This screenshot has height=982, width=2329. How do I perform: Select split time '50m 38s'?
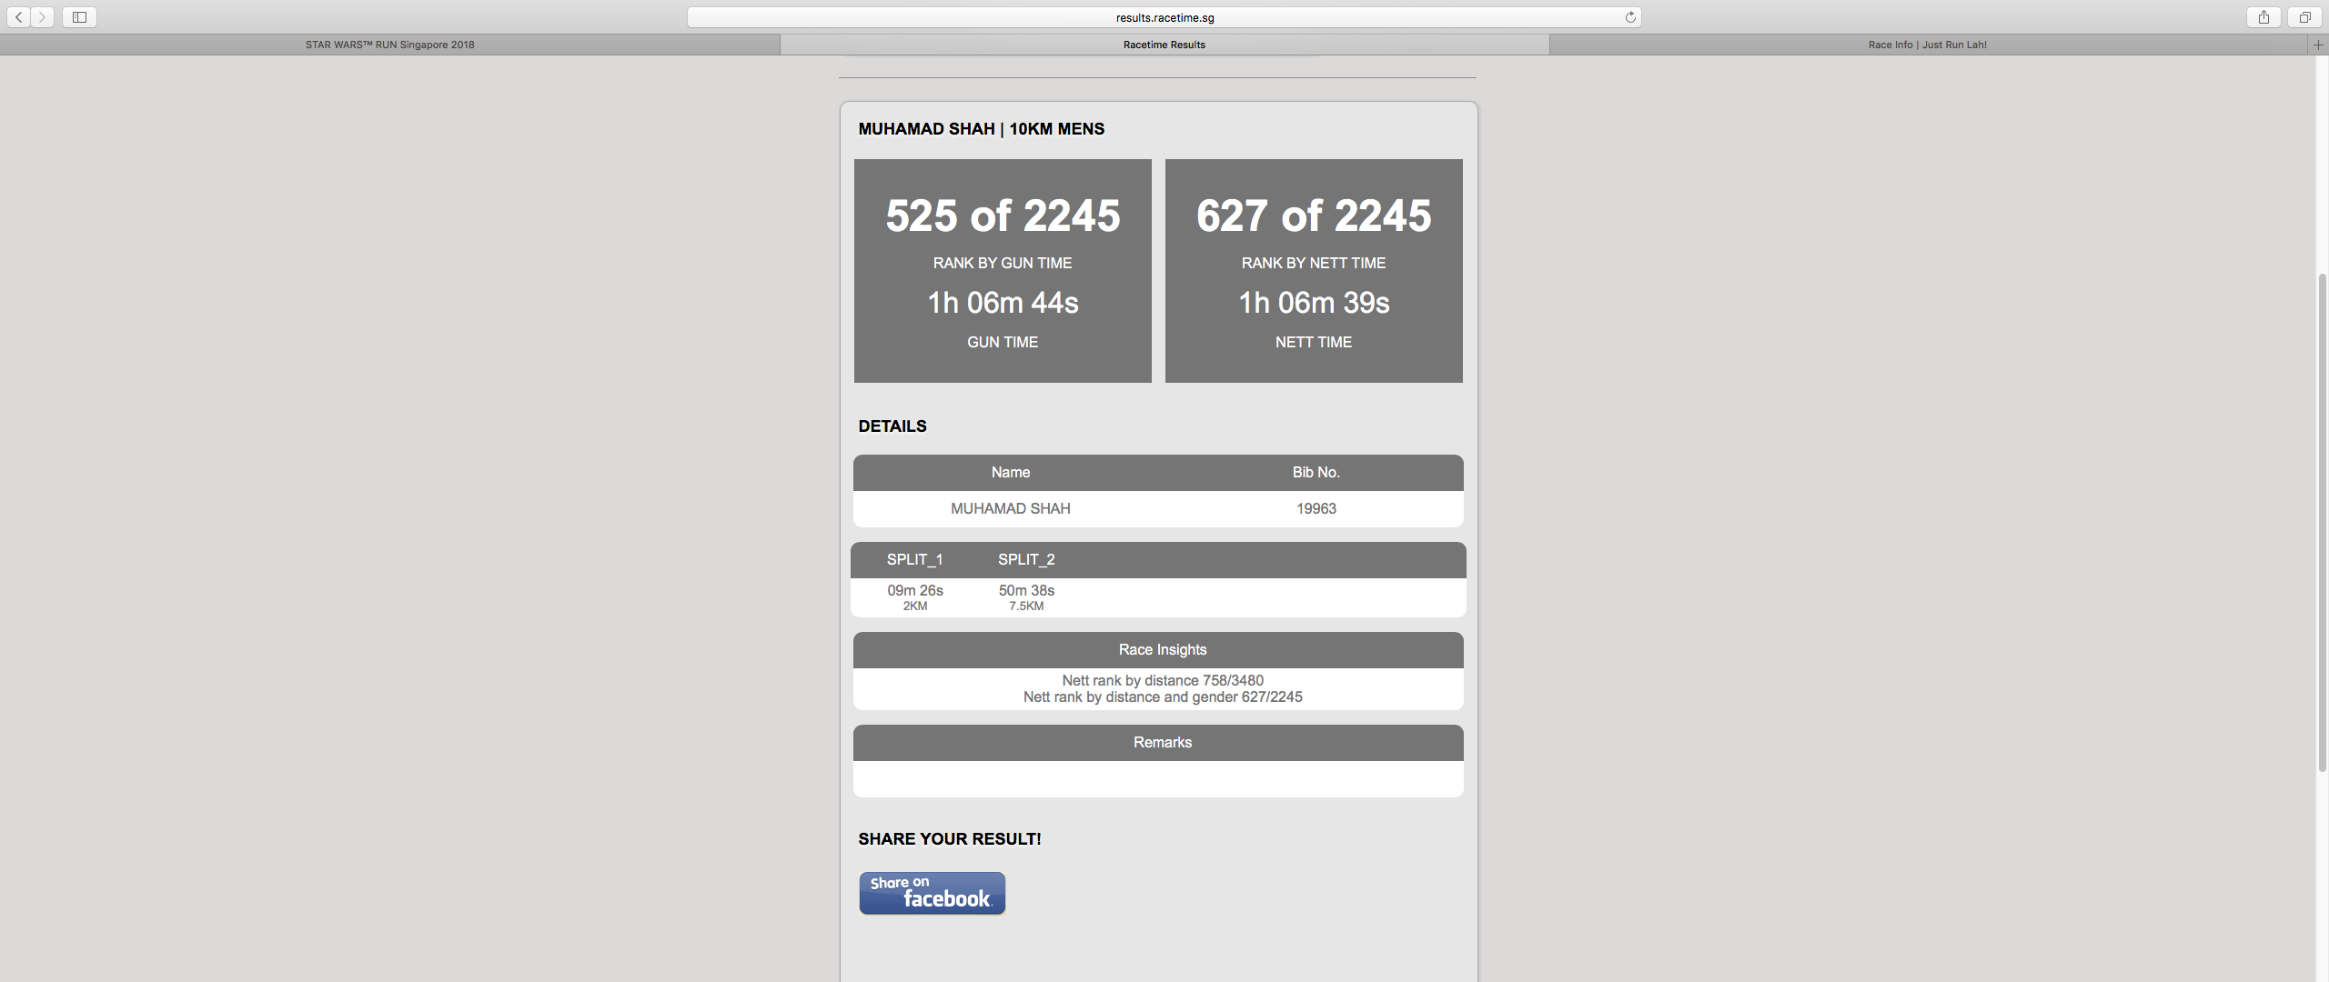[1026, 590]
